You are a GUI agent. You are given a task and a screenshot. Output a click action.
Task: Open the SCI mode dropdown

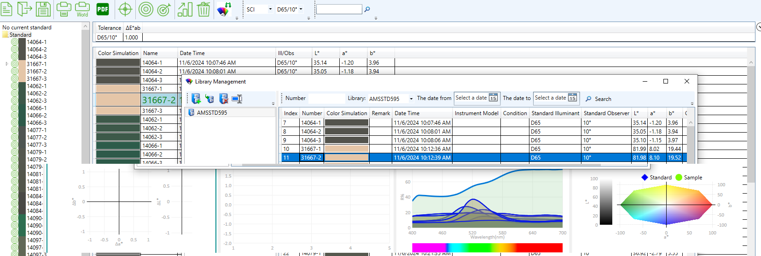click(270, 9)
